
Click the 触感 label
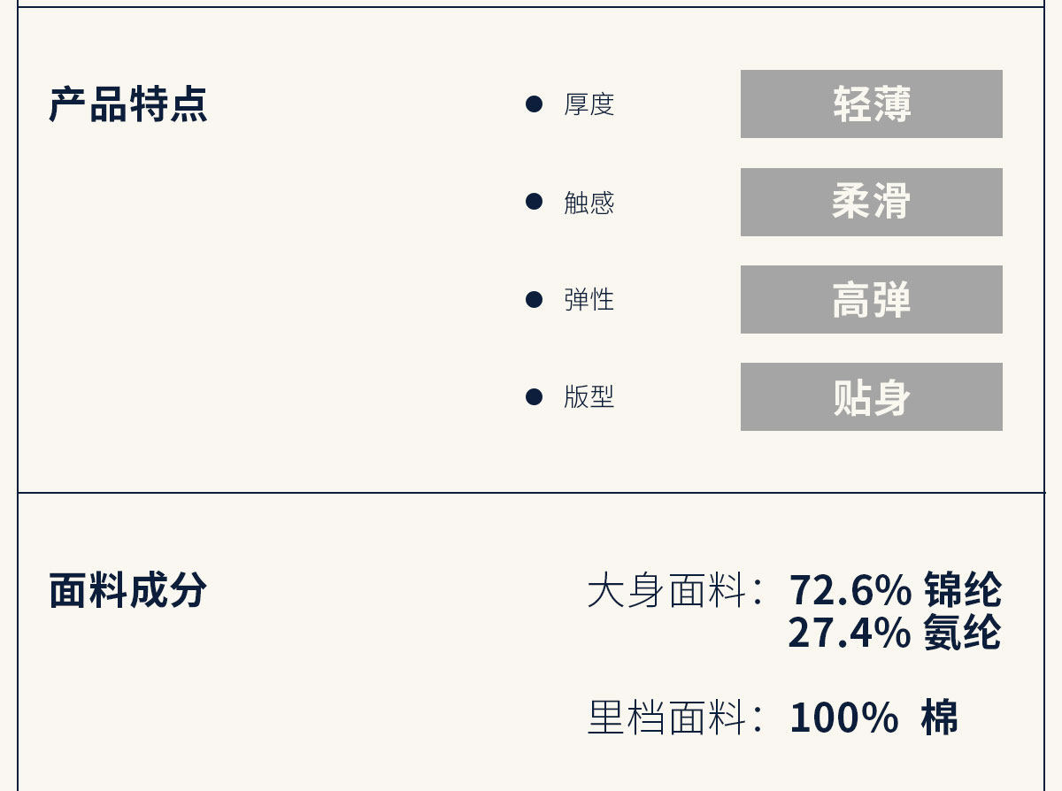click(x=589, y=203)
